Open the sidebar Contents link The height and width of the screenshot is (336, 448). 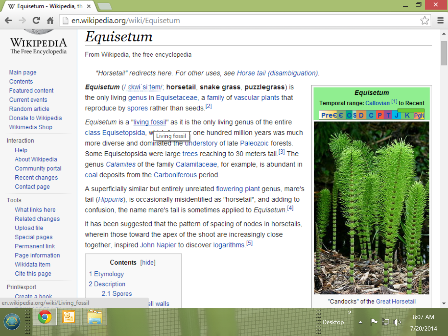[x=21, y=82]
